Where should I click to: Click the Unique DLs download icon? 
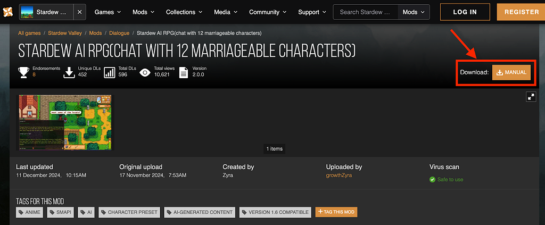69,72
